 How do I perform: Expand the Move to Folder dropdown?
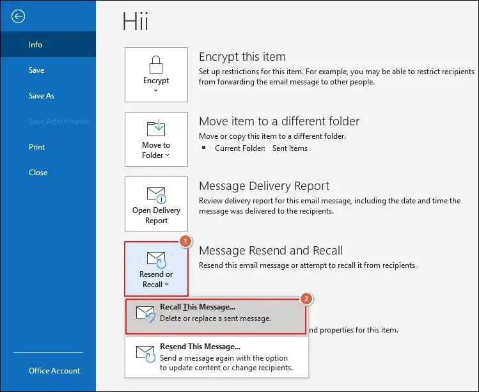point(167,155)
